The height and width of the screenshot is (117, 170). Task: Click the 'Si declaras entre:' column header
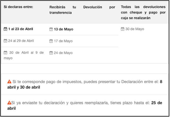[19, 7]
